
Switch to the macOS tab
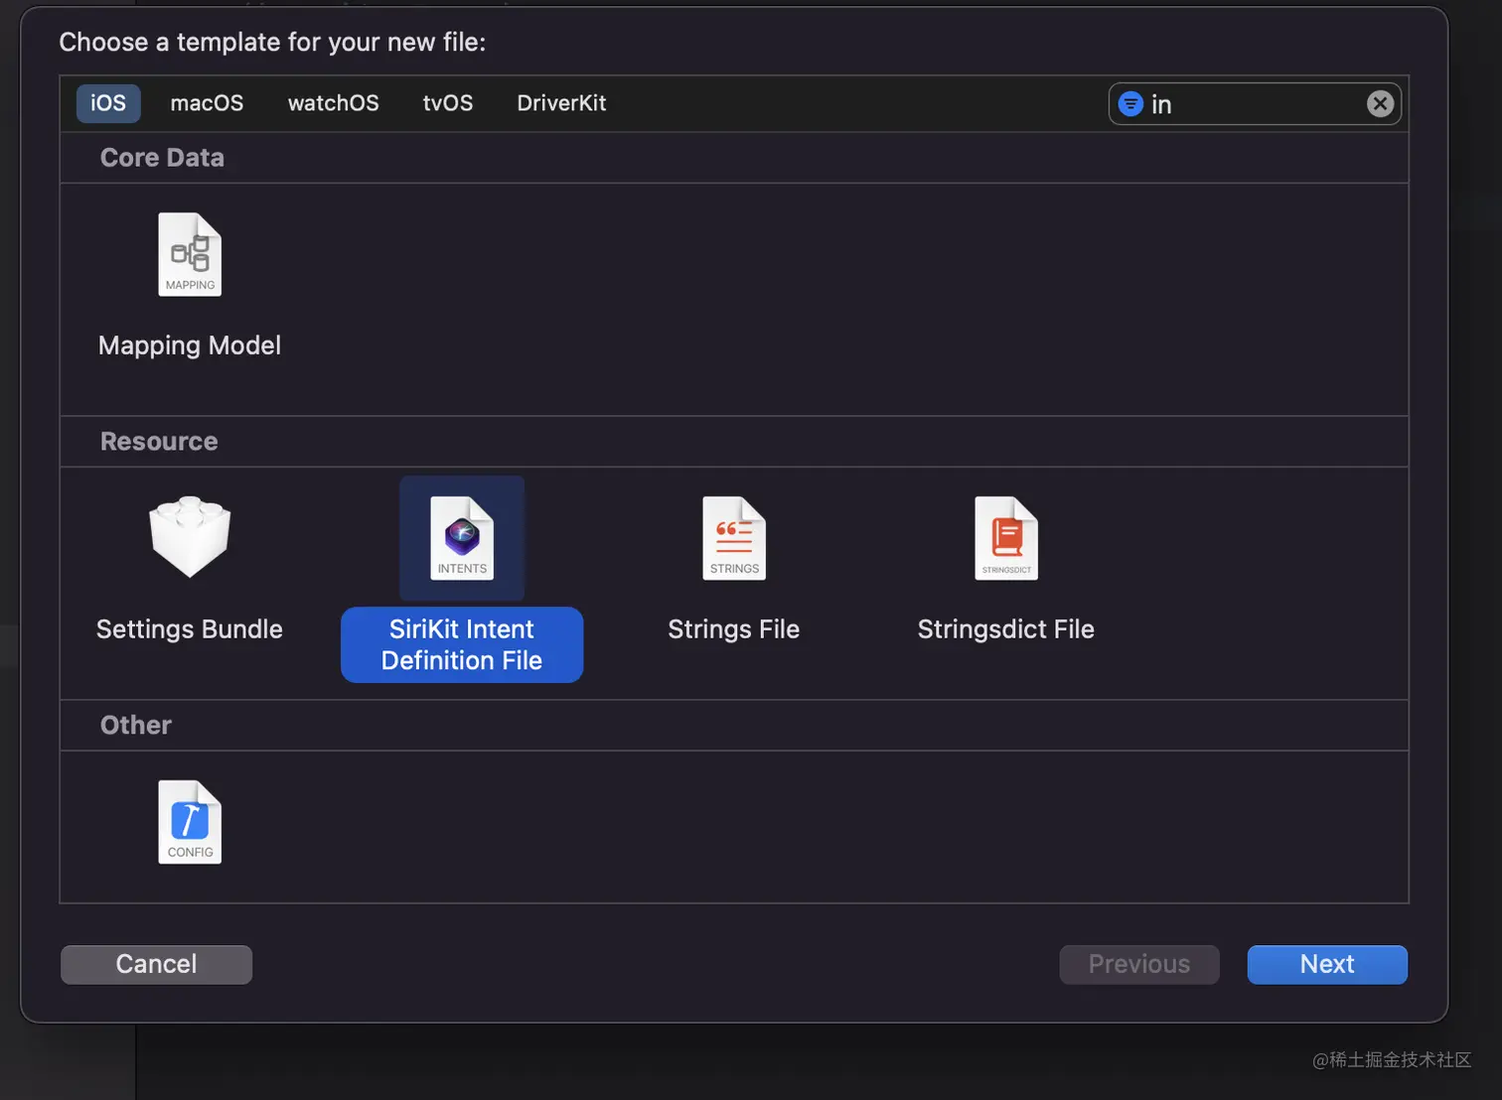(207, 103)
